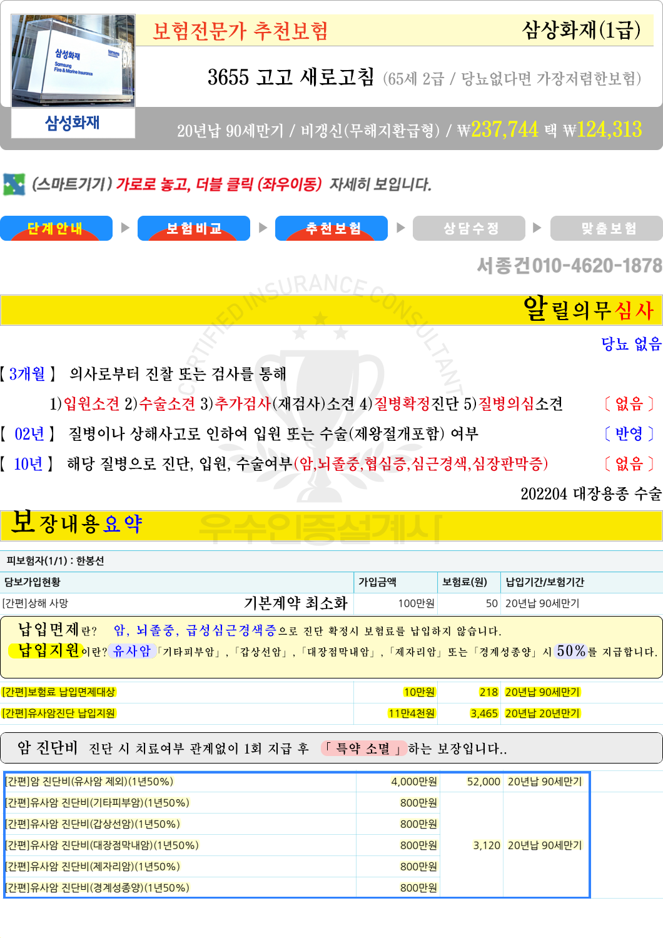
Task: Click the [간편]상해 사망 coverage row
Action: pos(331,603)
